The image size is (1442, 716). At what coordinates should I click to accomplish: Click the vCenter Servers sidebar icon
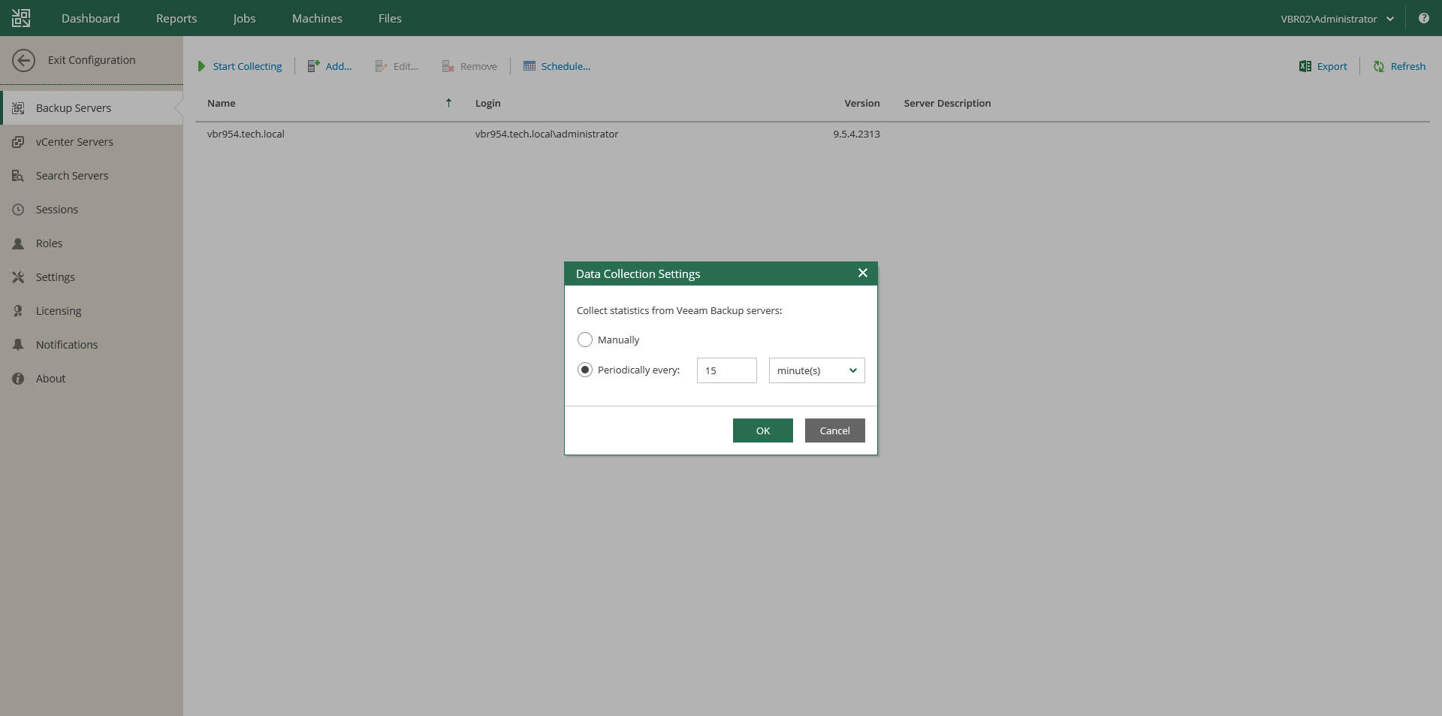[x=18, y=142]
